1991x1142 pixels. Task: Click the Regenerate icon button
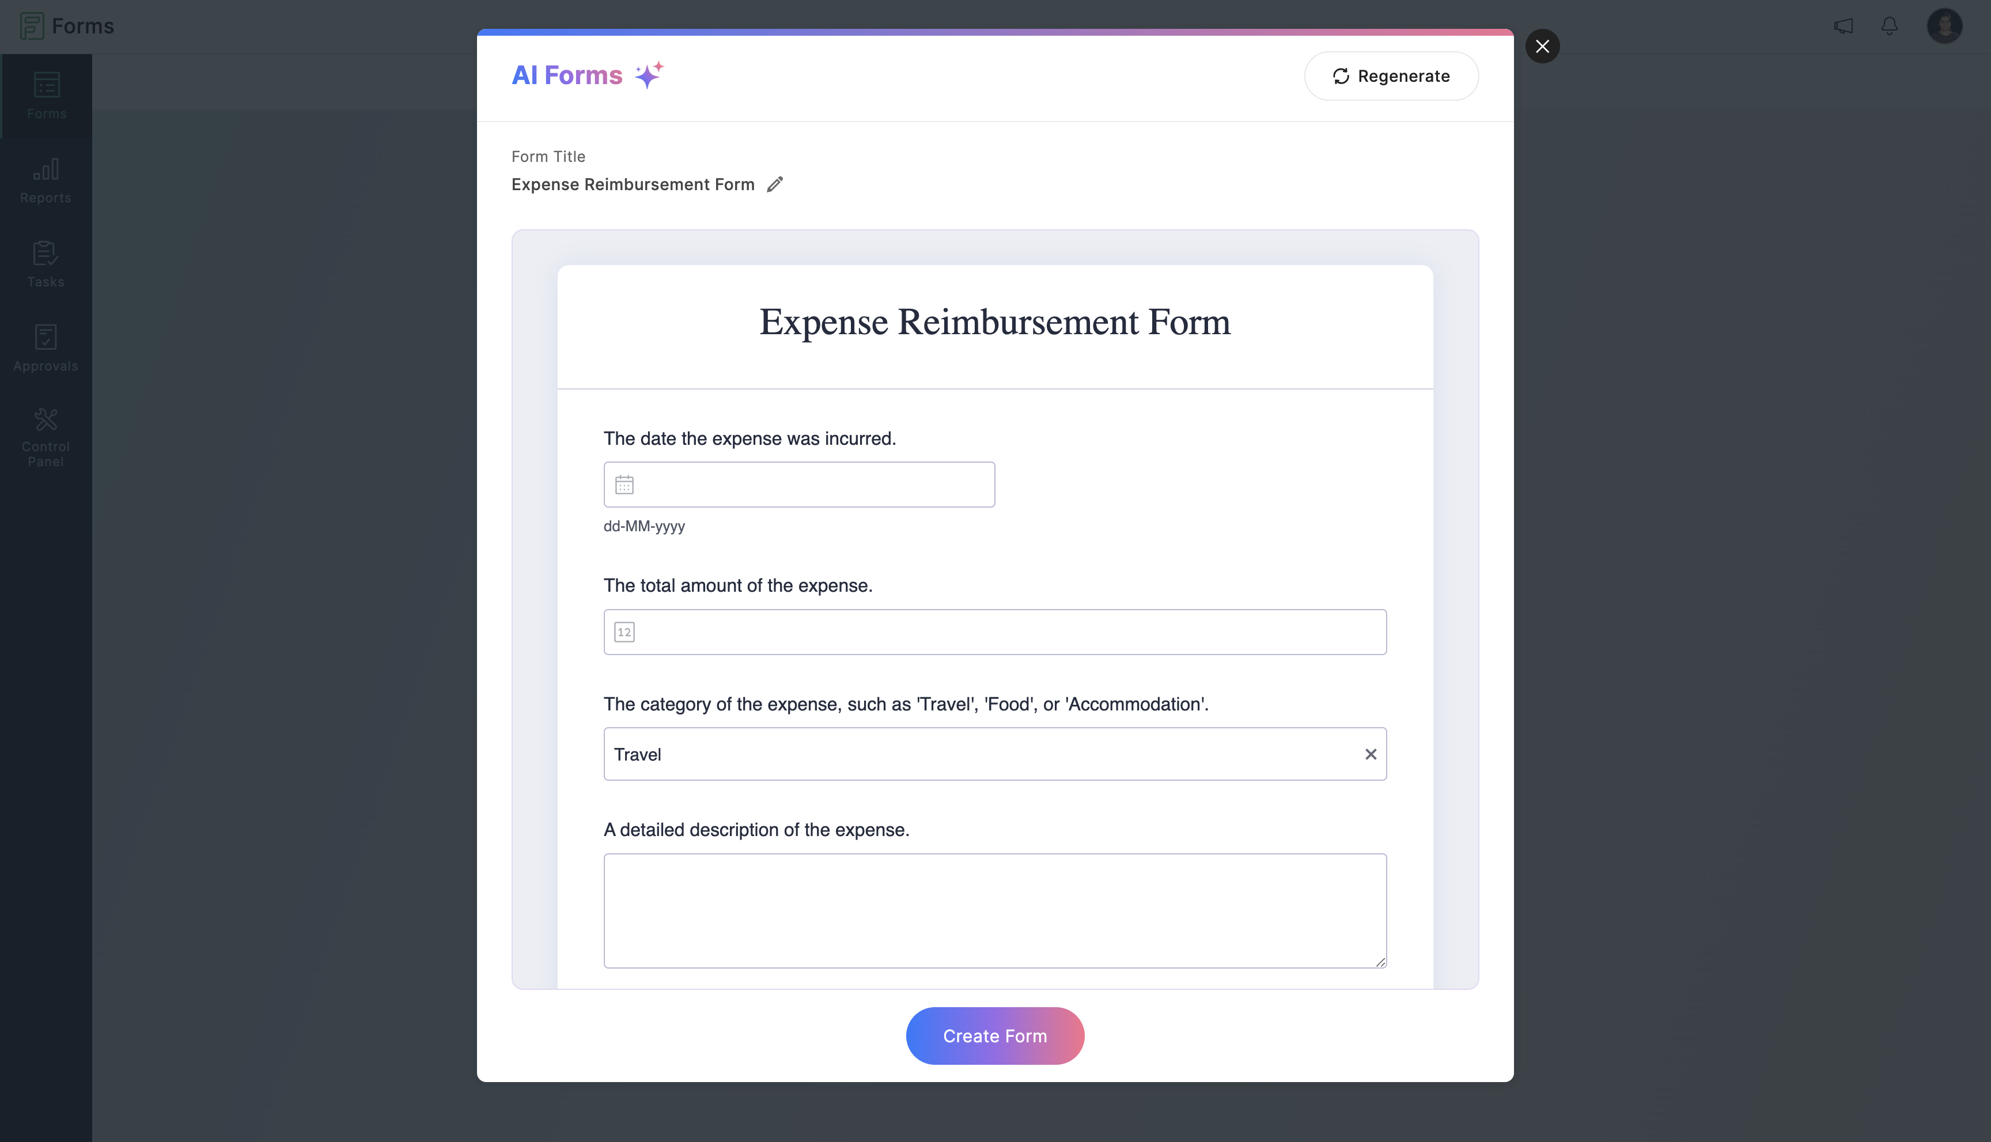pos(1342,75)
